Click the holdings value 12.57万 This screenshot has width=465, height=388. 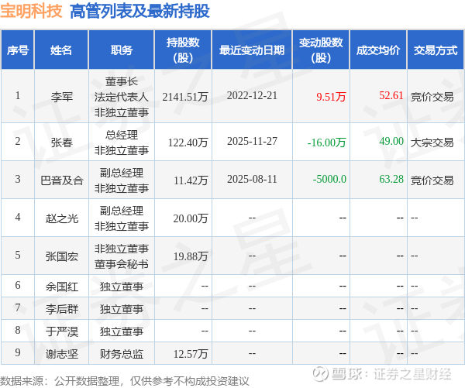(x=191, y=354)
